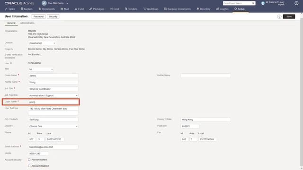Open the Field menu
The image size is (303, 170).
[x=79, y=9]
